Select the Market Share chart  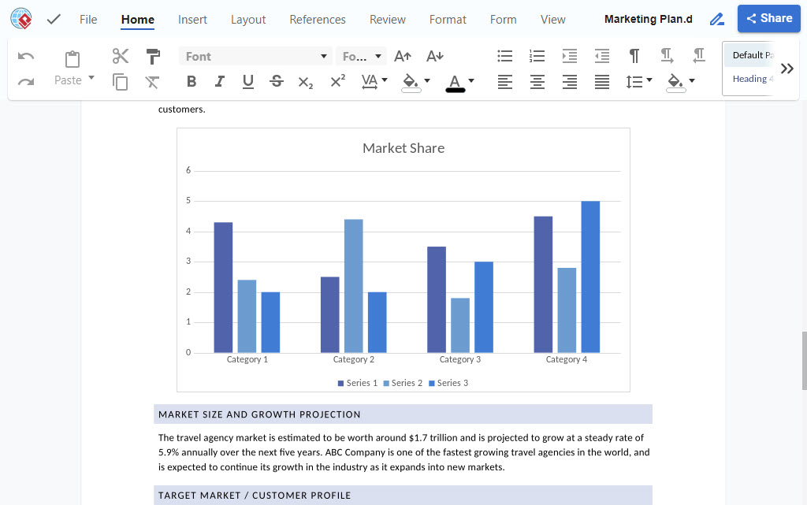[403, 260]
